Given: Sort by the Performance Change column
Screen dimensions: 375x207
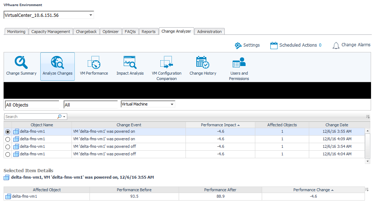Looking at the screenshot, I should click(313, 190).
